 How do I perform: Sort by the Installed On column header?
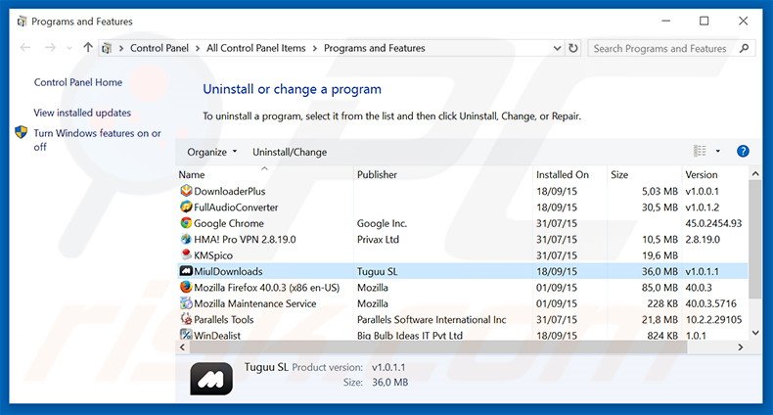(x=569, y=174)
